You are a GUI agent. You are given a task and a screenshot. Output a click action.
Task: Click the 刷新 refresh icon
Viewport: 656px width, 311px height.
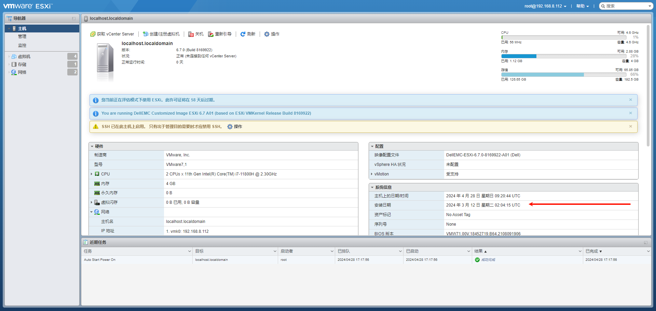(243, 34)
